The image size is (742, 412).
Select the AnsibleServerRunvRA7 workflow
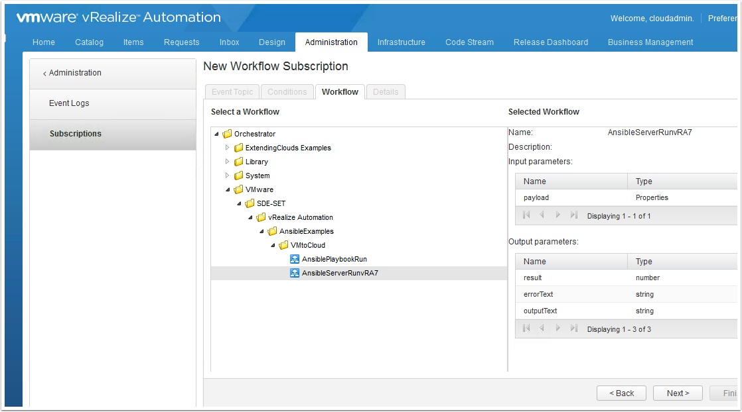tap(358, 273)
